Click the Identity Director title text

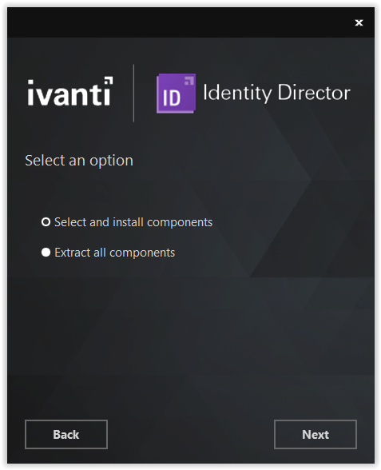[276, 93]
